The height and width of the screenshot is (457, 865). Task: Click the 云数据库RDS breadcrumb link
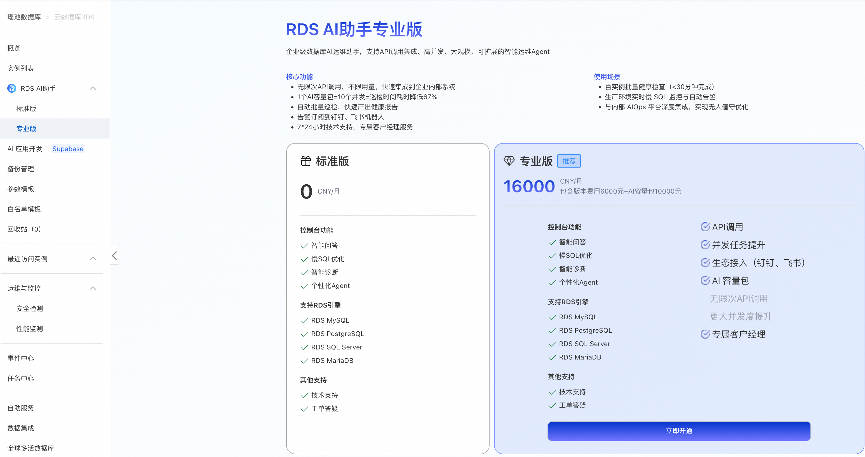click(x=74, y=17)
